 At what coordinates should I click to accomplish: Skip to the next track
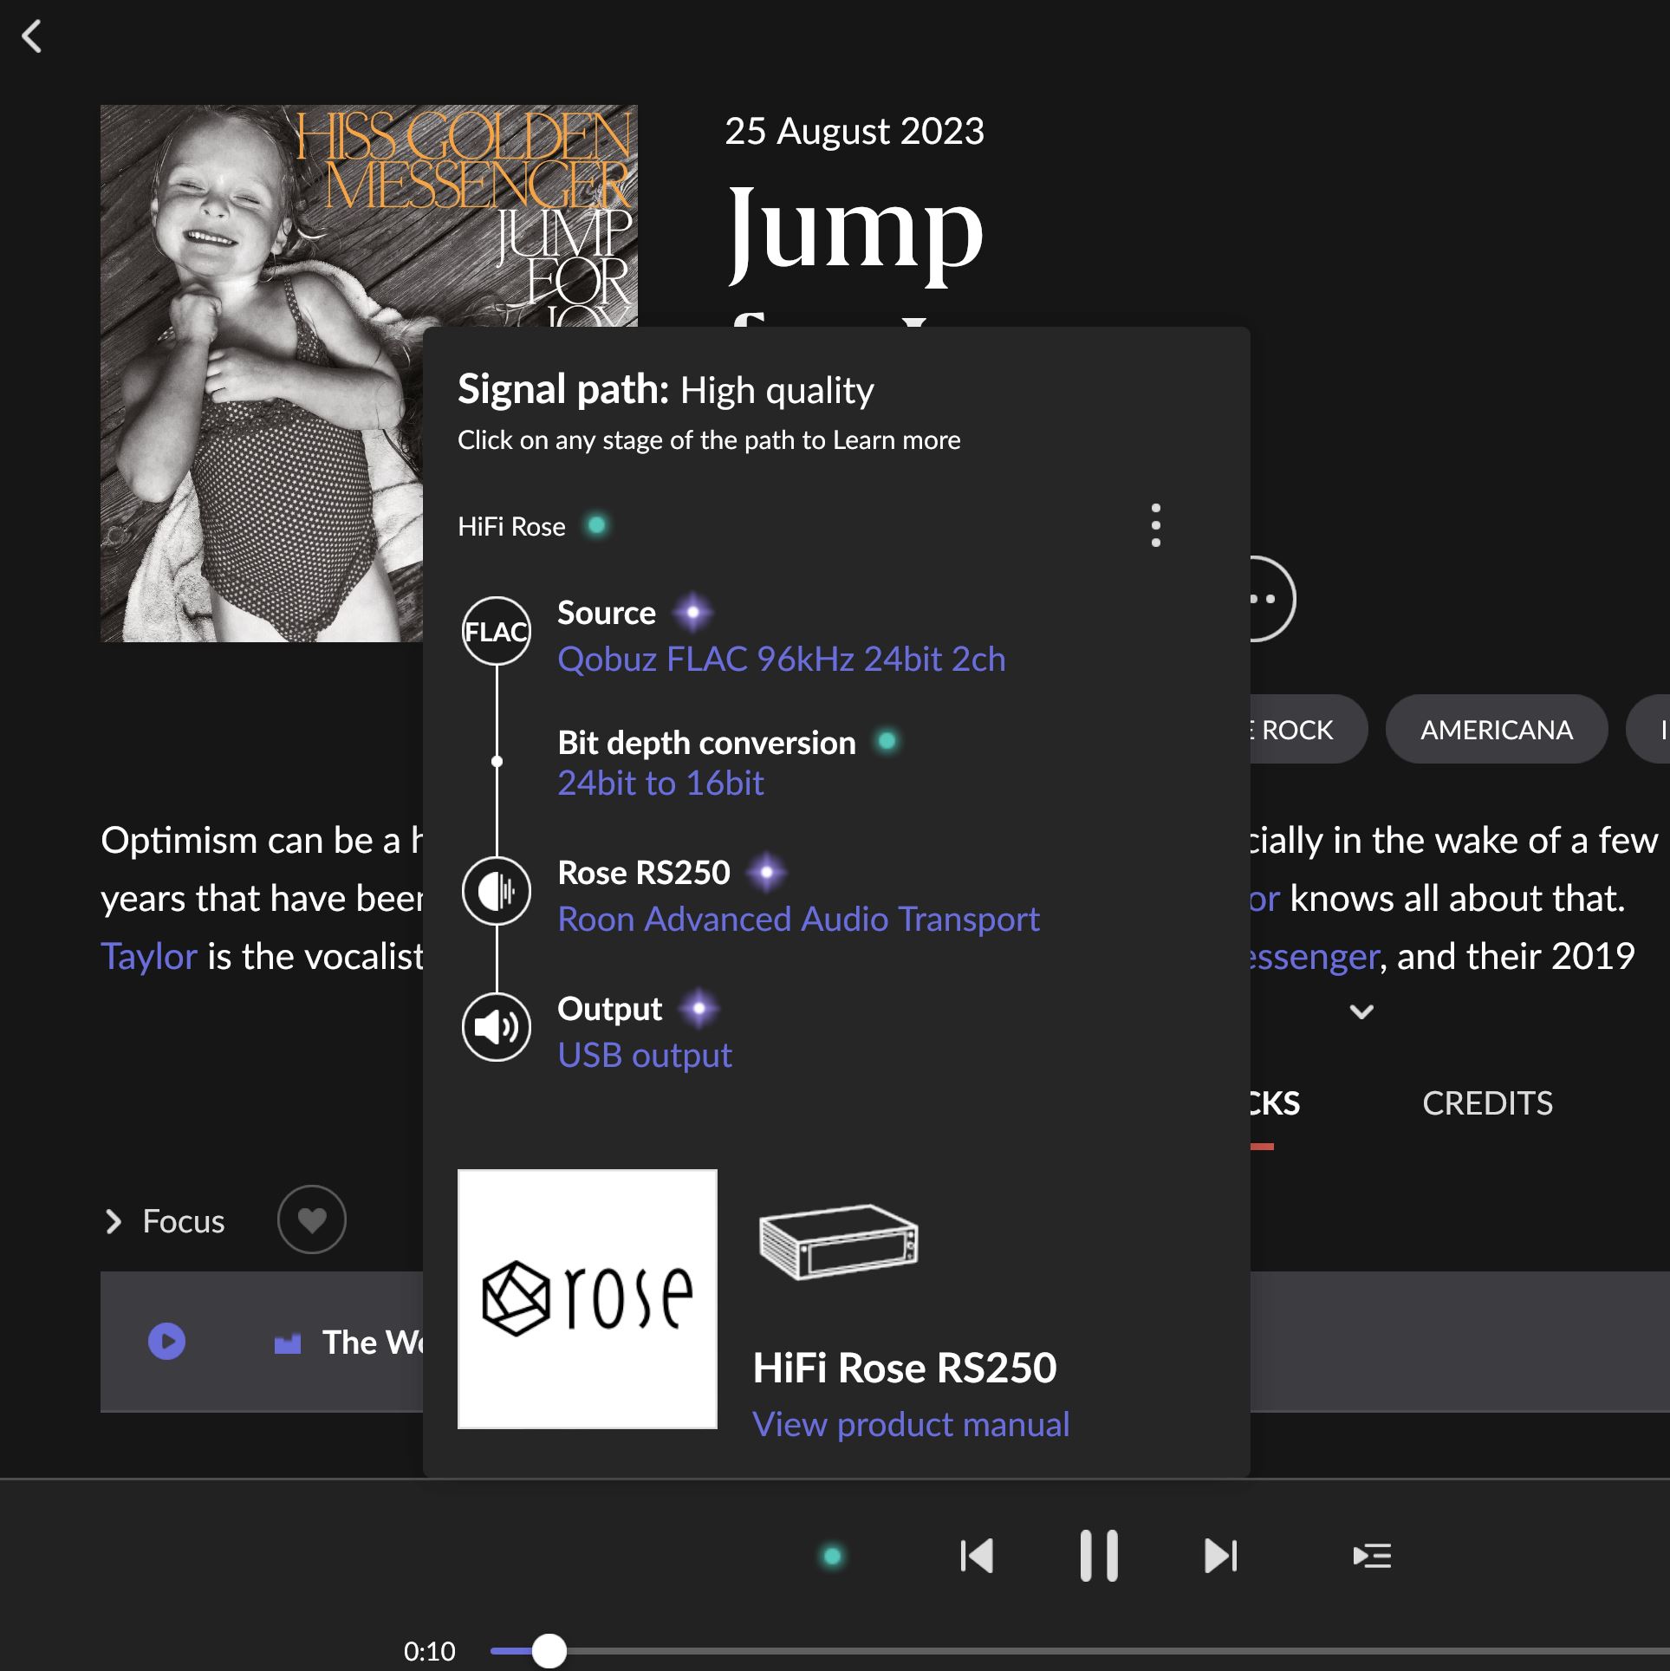[1221, 1556]
